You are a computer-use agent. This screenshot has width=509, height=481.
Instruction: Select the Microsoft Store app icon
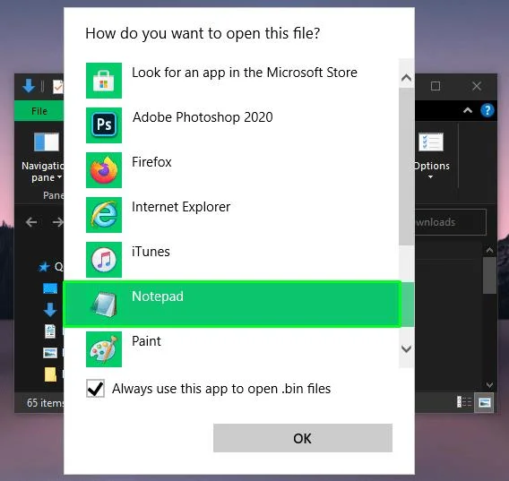[104, 81]
